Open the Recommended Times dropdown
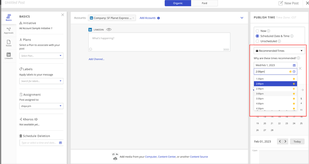 [279, 51]
